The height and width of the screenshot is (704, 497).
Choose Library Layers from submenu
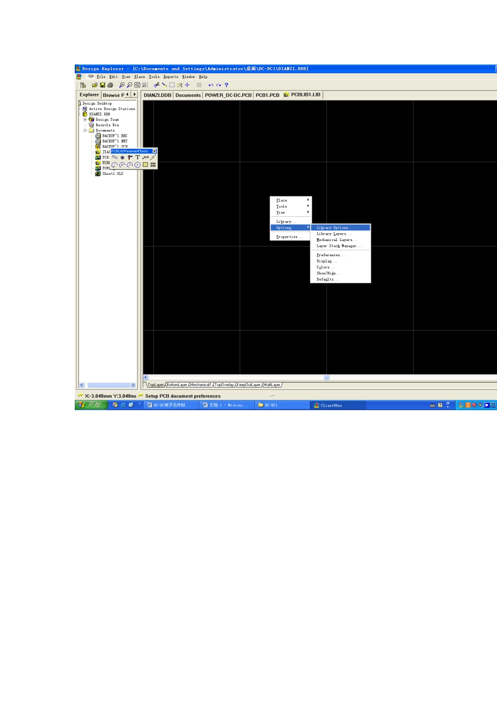coord(341,234)
